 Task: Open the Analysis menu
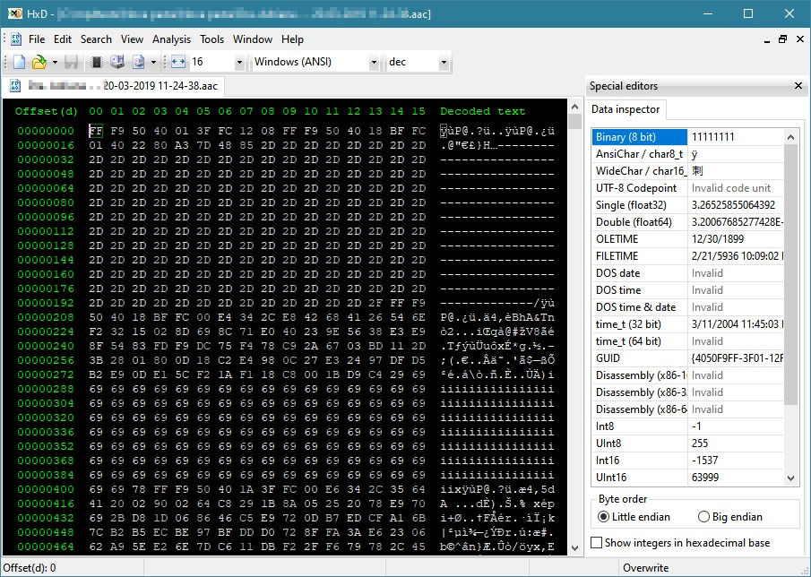(x=171, y=39)
